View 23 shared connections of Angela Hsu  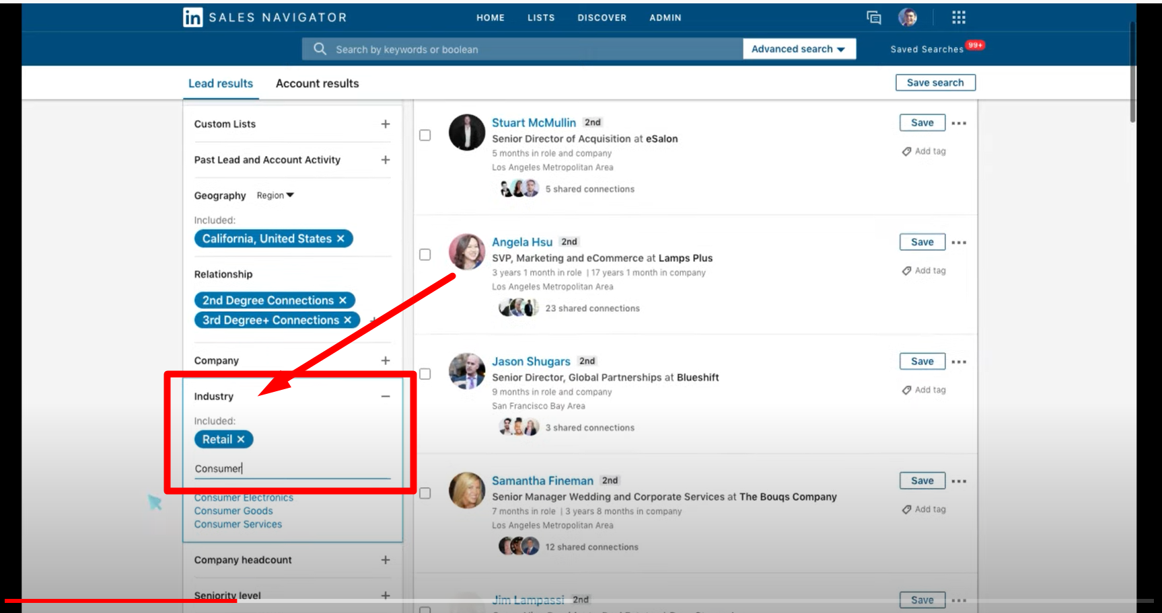pyautogui.click(x=592, y=309)
